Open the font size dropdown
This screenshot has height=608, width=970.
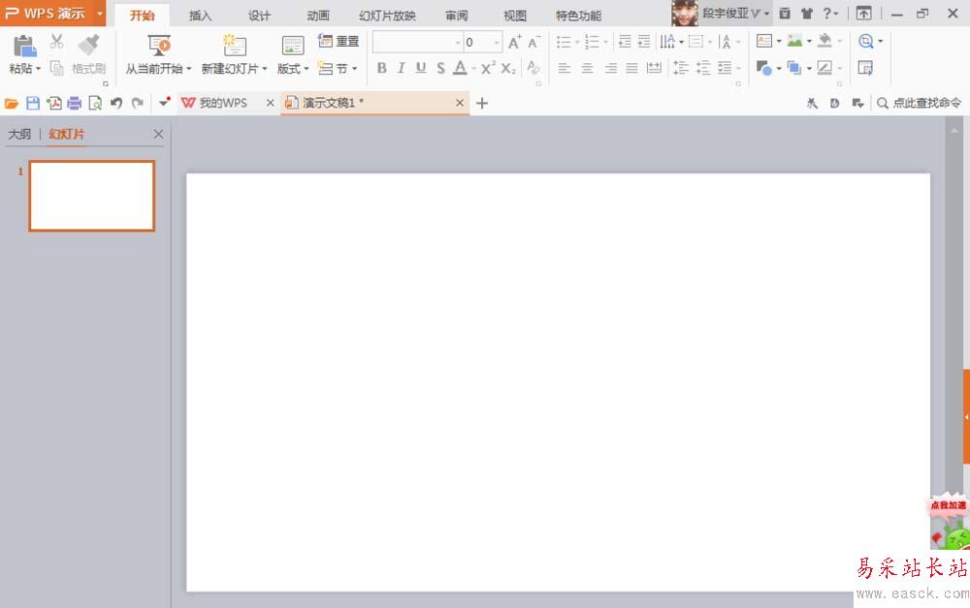pos(497,43)
